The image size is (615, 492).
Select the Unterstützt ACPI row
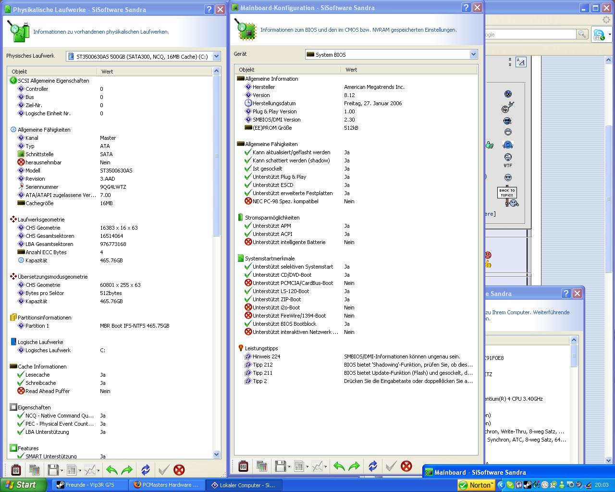point(356,234)
